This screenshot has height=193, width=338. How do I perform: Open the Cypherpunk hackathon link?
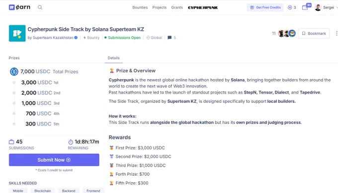point(203,8)
